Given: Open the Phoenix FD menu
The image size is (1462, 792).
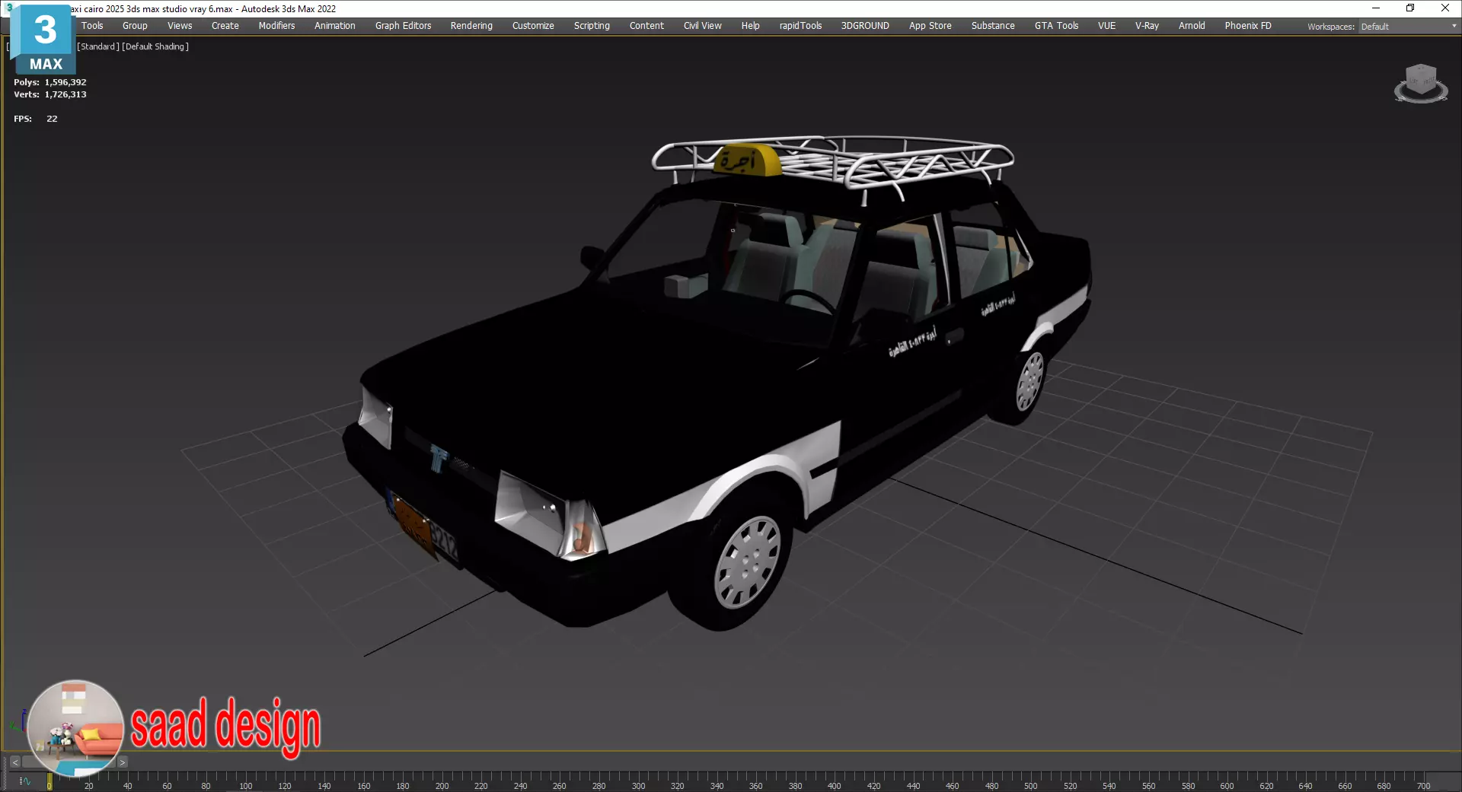Looking at the screenshot, I should point(1247,26).
